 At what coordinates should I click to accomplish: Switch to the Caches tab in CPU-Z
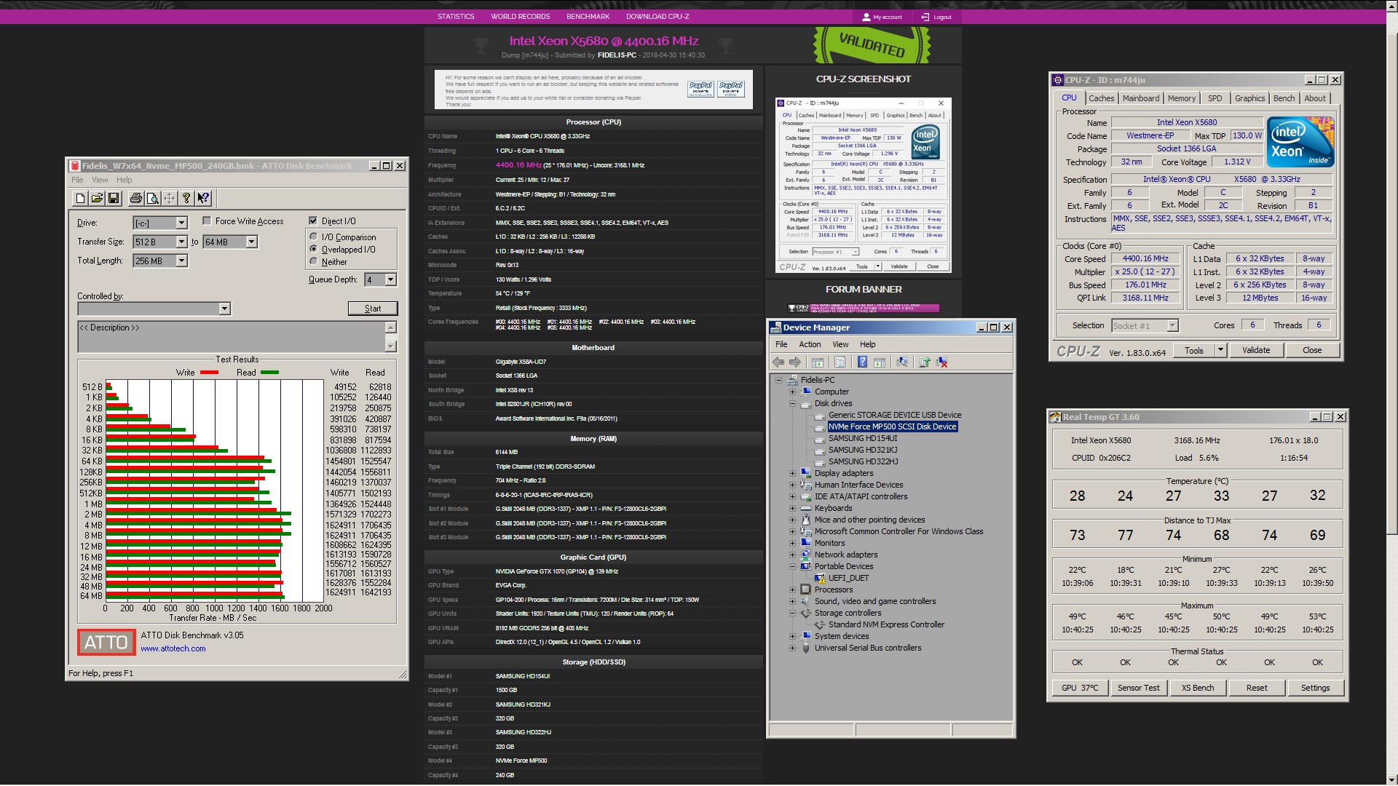(1101, 98)
